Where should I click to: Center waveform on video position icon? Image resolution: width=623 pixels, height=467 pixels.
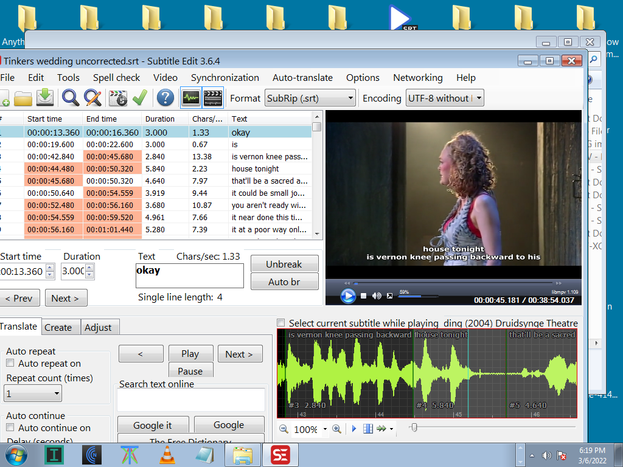368,429
